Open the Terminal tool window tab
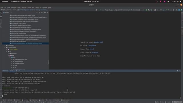The width and height of the screenshot is (183, 103). pos(25,100)
